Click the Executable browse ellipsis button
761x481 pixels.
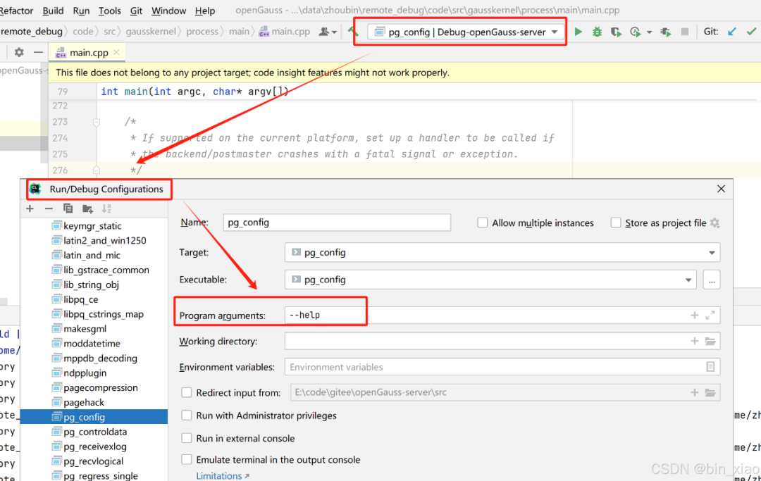pyautogui.click(x=712, y=280)
